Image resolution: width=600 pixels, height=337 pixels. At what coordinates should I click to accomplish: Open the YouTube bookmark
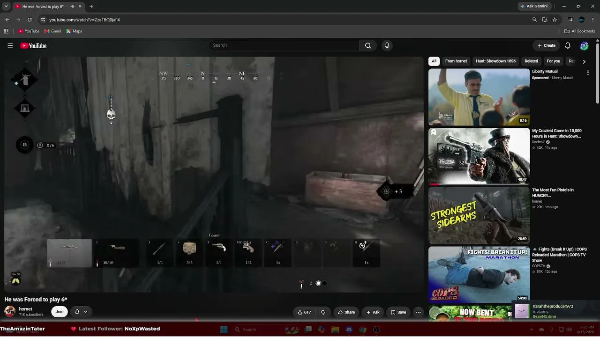[x=29, y=31]
